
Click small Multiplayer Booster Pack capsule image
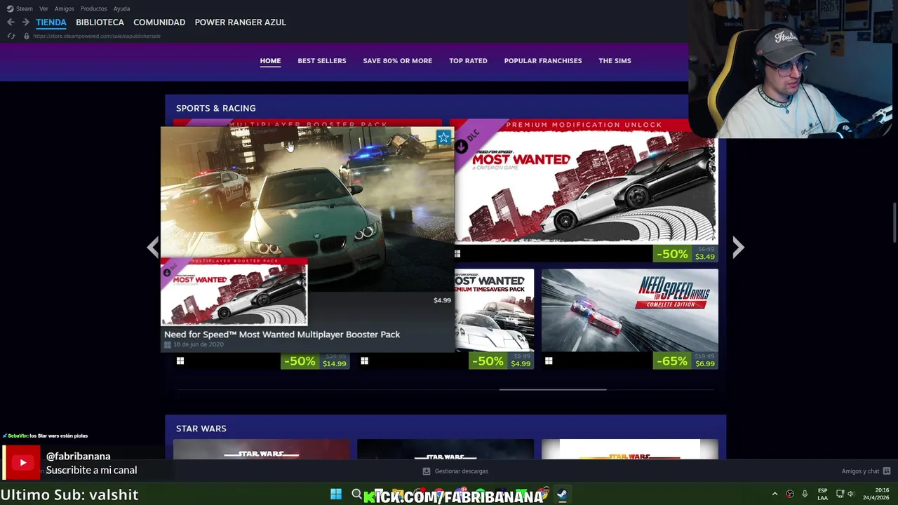[234, 291]
